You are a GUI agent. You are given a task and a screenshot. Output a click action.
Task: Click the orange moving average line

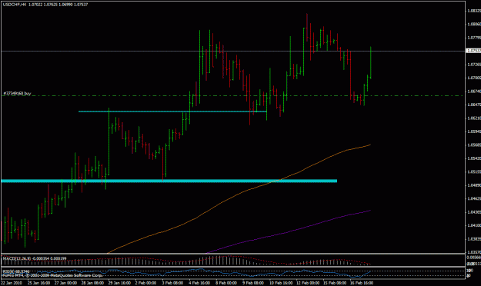[239, 193]
